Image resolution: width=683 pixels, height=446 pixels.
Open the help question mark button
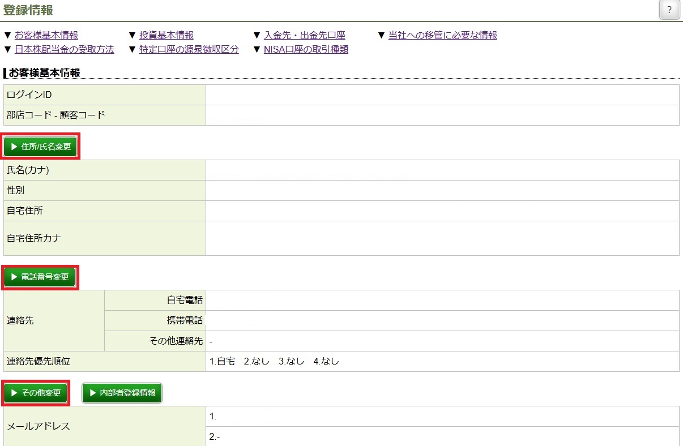669,10
